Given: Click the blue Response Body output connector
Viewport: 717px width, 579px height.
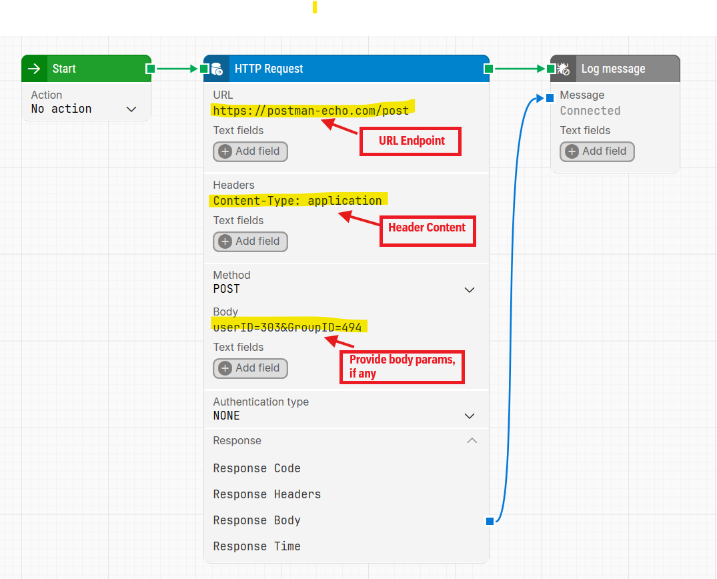Looking at the screenshot, I should (490, 521).
